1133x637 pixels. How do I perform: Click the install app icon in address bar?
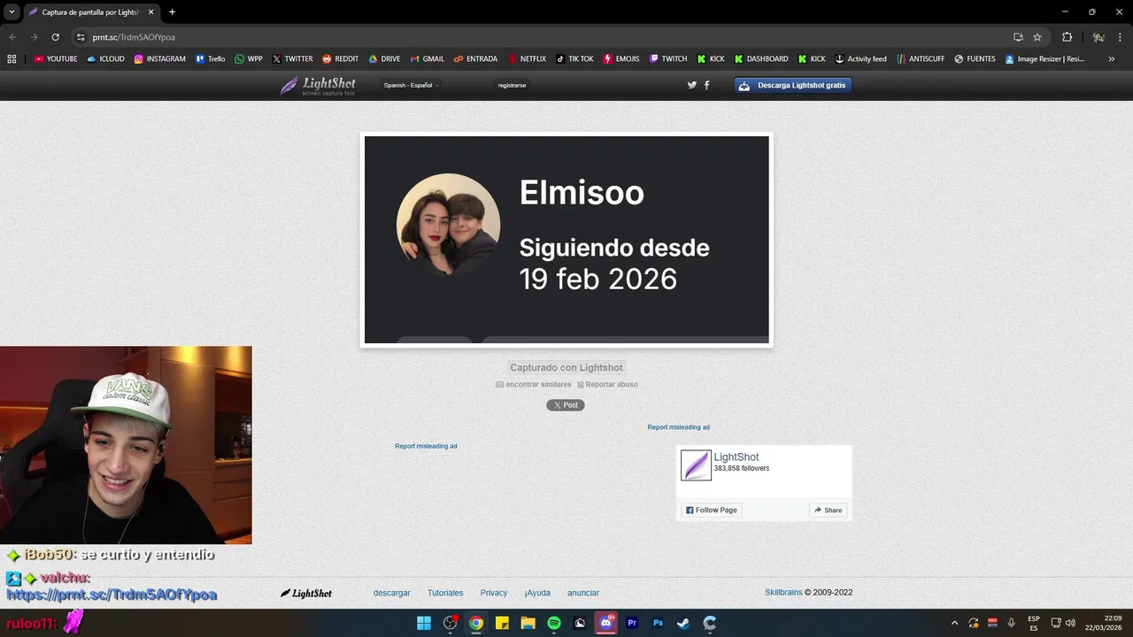1018,37
